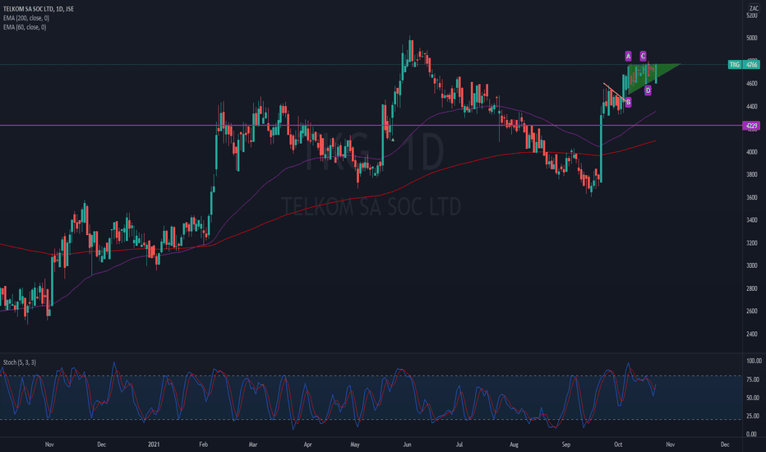Select the pattern point A label
The height and width of the screenshot is (452, 766).
pos(628,56)
